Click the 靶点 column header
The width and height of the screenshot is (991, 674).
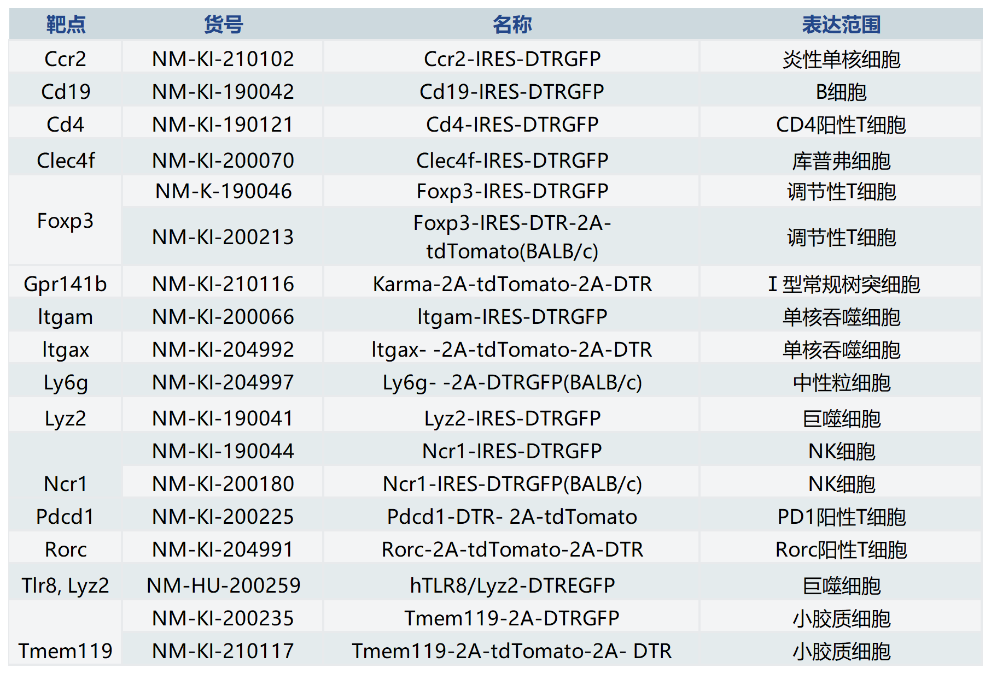coord(65,25)
